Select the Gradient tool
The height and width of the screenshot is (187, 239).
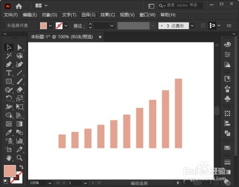(20, 124)
